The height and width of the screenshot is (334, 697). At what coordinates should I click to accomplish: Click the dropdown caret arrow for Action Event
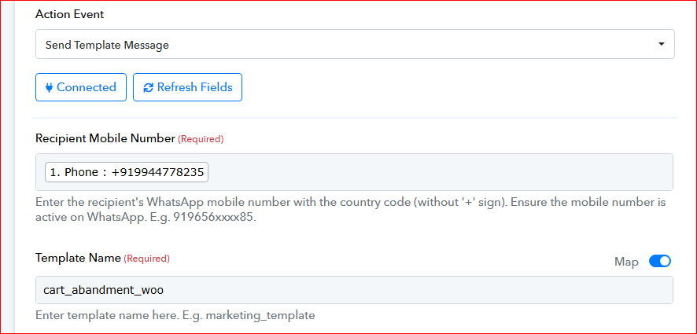[x=662, y=45]
